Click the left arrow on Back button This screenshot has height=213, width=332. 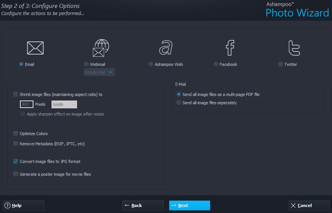[x=127, y=205]
